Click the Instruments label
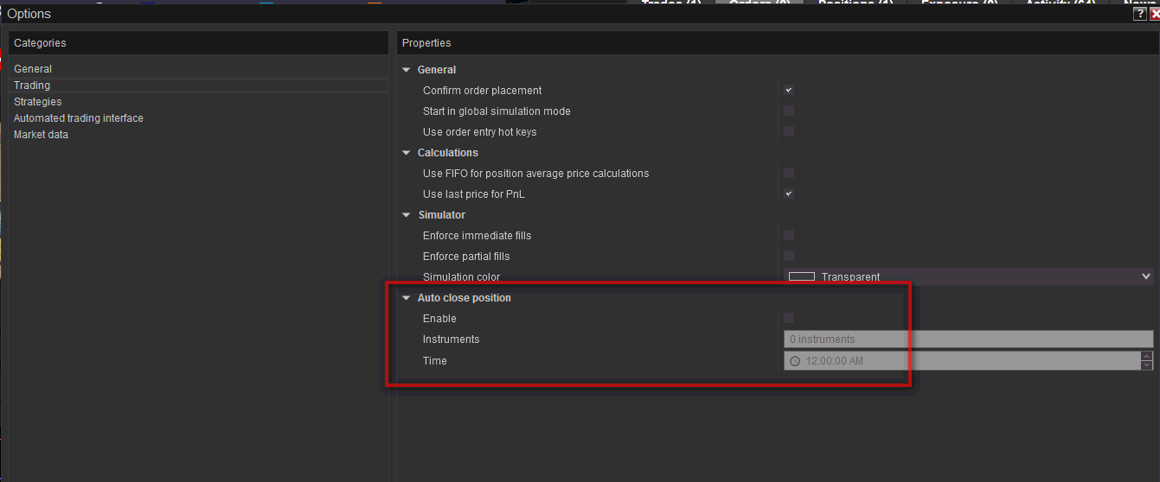Viewport: 1160px width, 482px height. pos(451,339)
